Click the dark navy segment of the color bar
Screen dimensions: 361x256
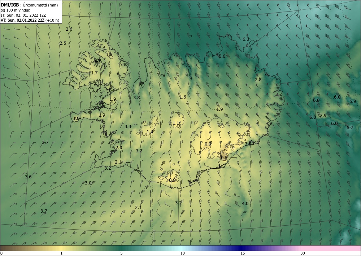[242, 248]
